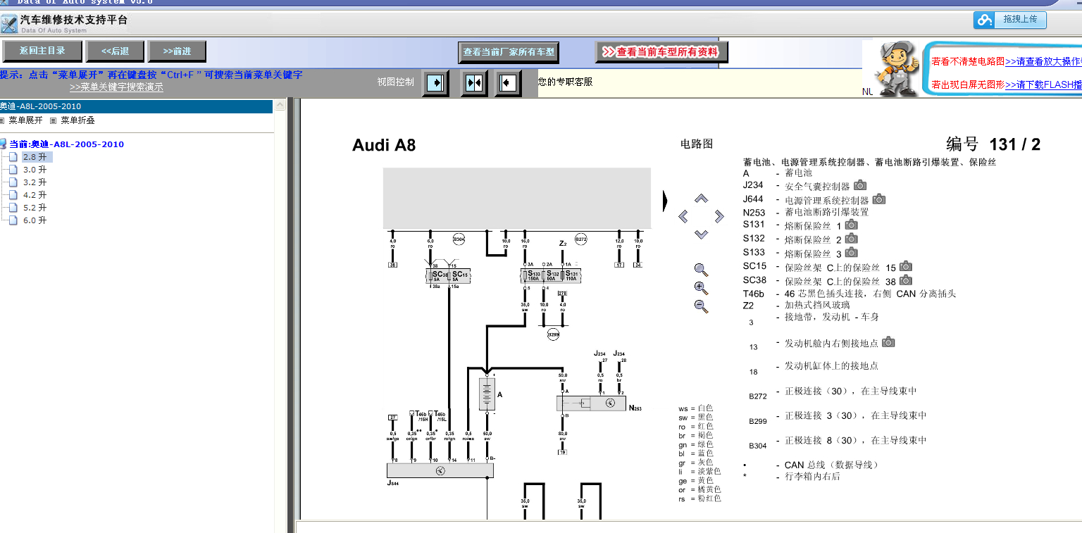Viewport: 1082px width, 533px height.
Task: Select the 3.2 升 engine entry
Action: [x=35, y=182]
